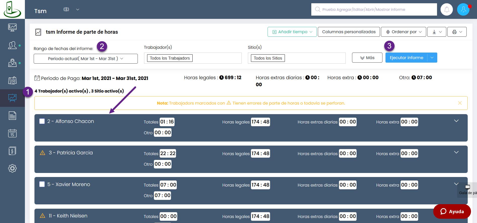Open the calendar icon in sidebar
The width and height of the screenshot is (477, 223).
(12, 133)
